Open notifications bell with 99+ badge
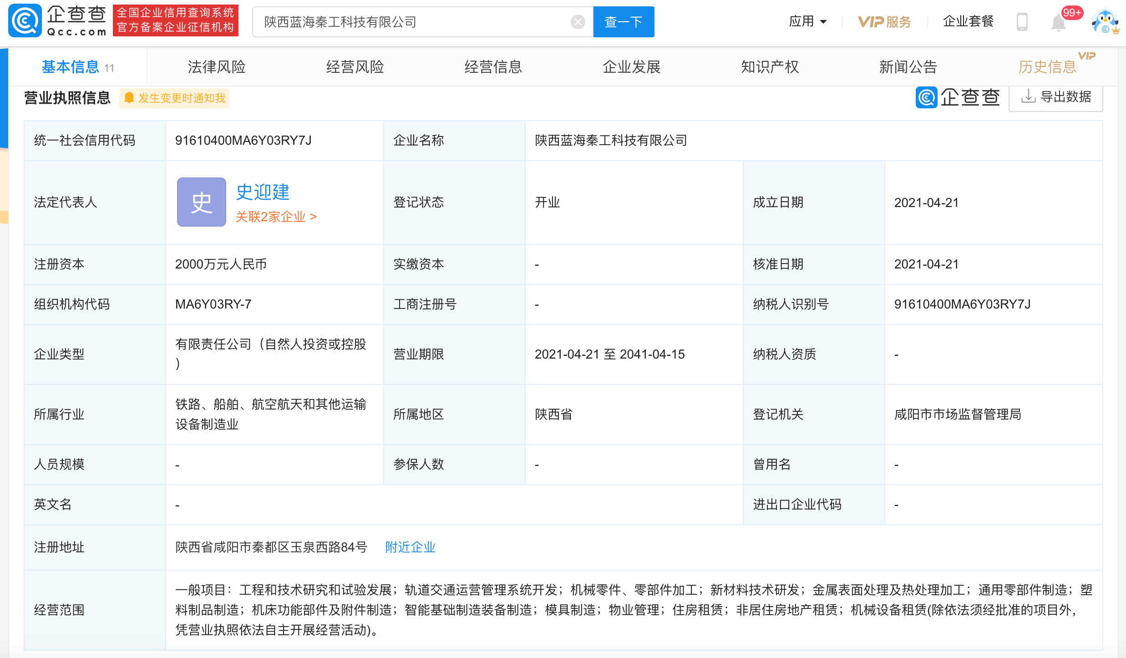Viewport: 1126px width, 658px height. 1059,22
